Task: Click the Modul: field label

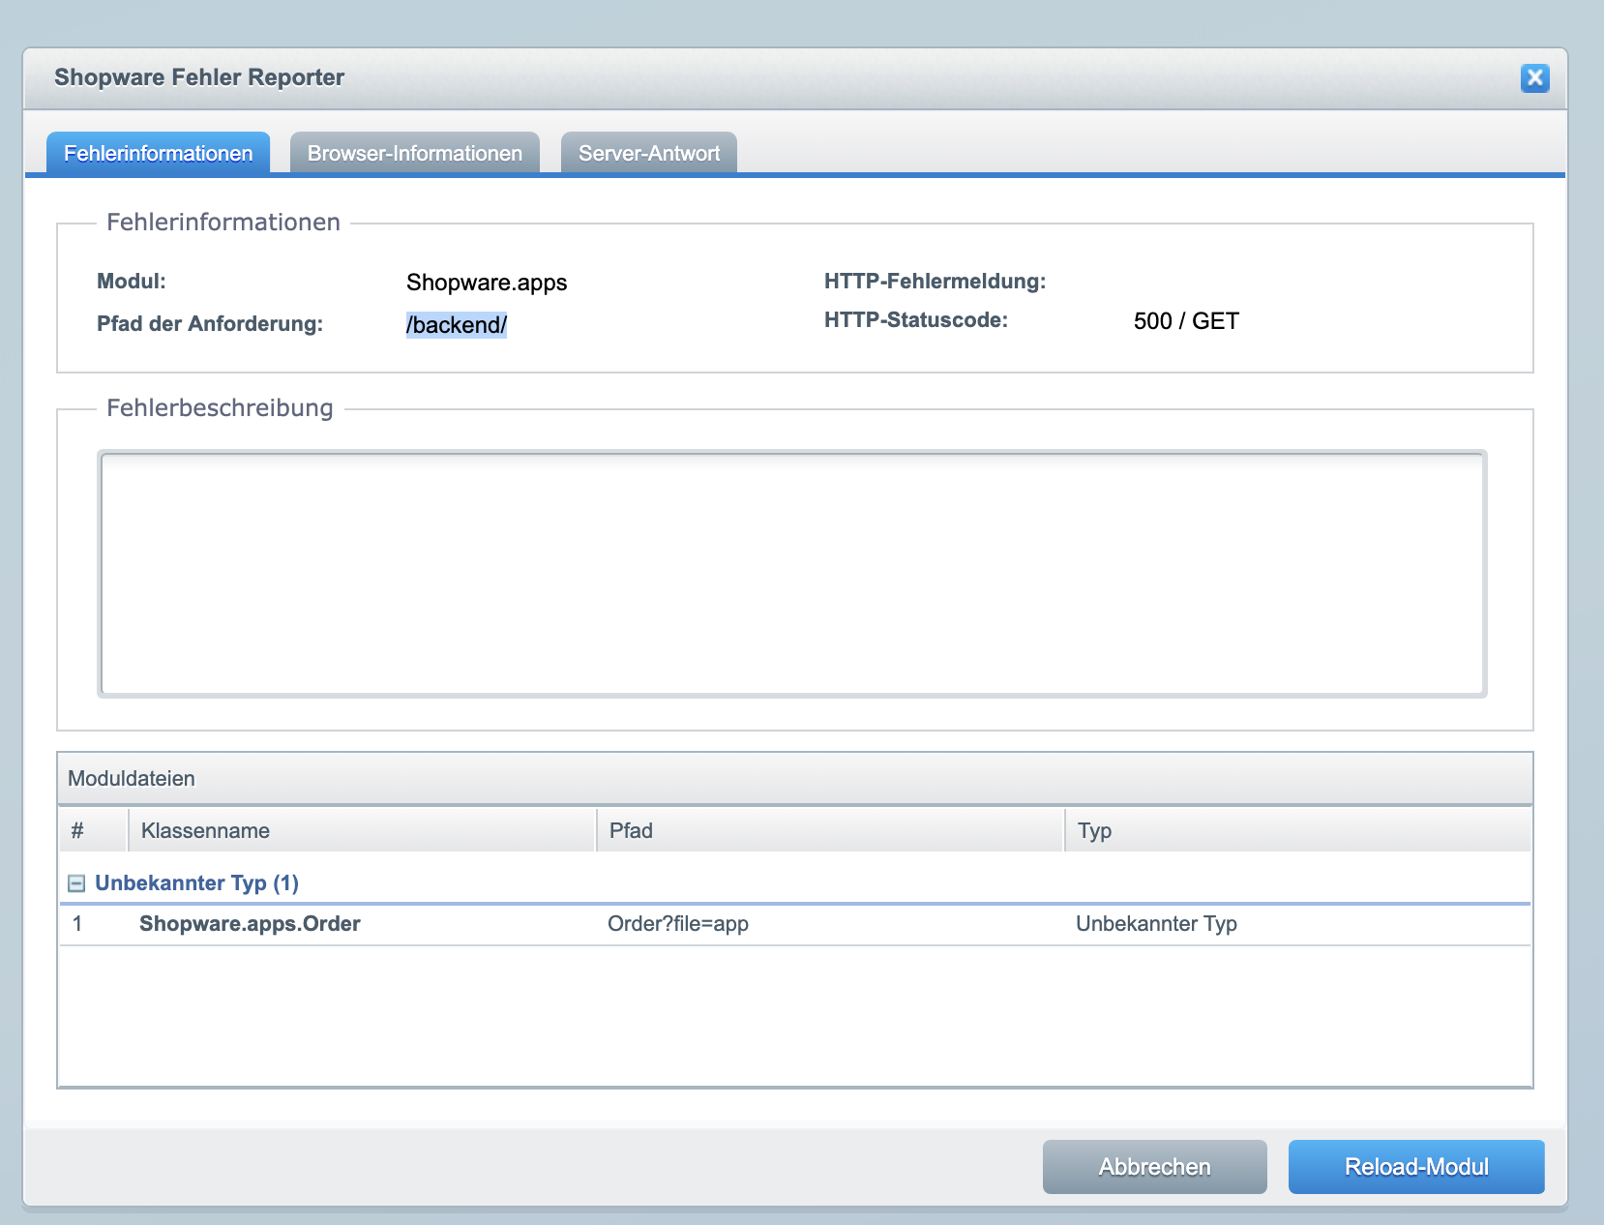Action: click(132, 282)
